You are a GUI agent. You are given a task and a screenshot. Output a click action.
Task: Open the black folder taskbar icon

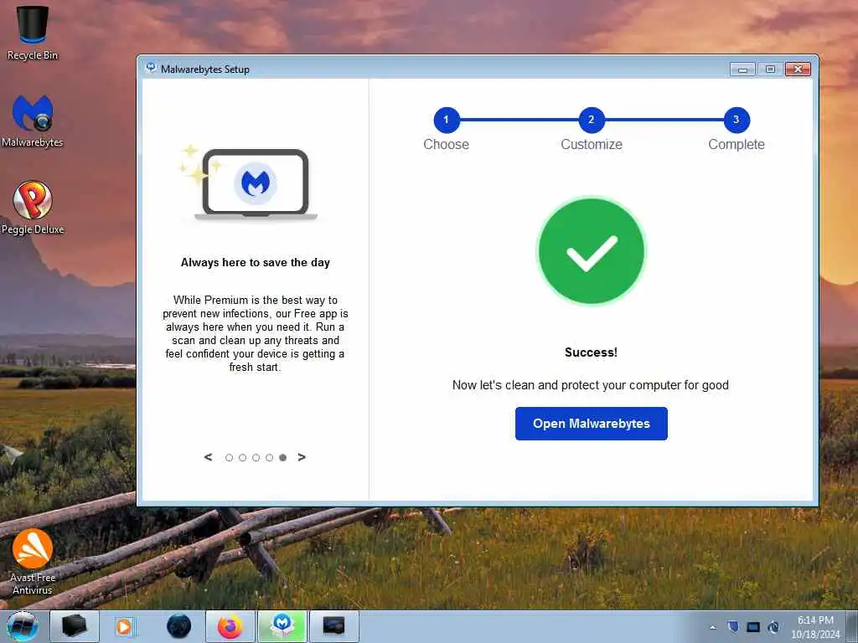coord(75,626)
